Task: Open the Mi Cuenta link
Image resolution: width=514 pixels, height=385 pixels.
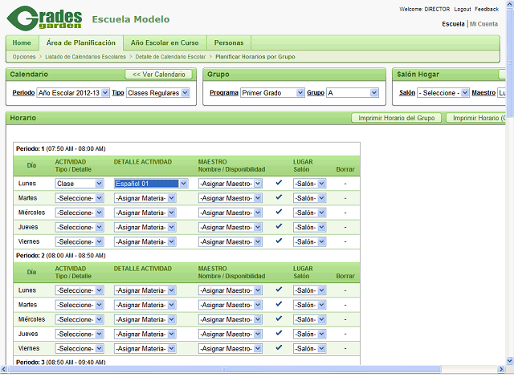Action: (483, 24)
